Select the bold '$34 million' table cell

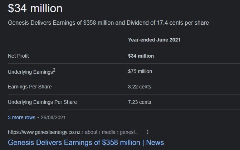click(x=141, y=56)
